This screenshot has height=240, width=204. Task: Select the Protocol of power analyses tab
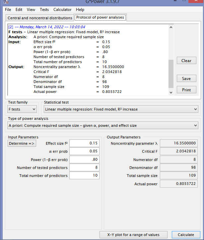click(100, 18)
